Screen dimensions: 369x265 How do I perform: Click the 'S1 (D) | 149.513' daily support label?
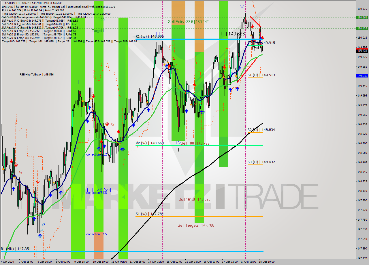point(261,75)
